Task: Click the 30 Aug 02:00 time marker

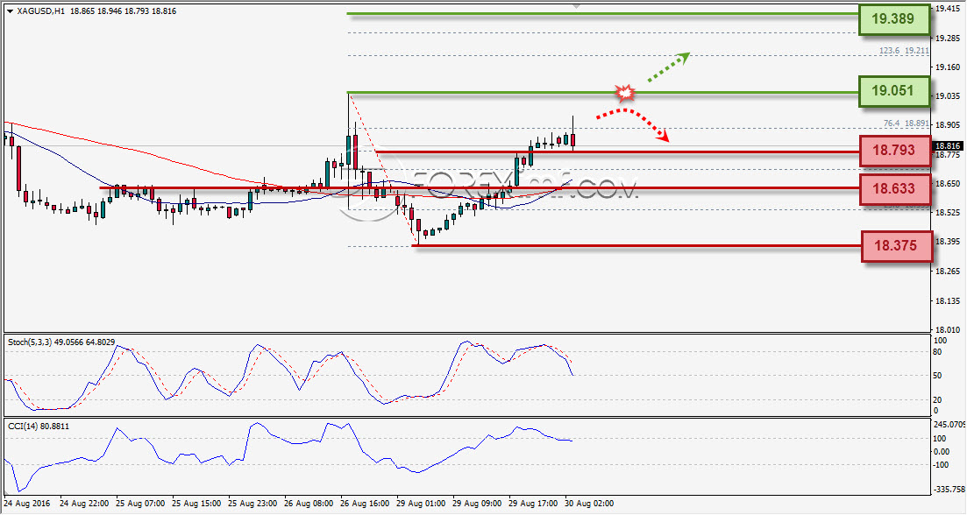Action: click(x=589, y=504)
